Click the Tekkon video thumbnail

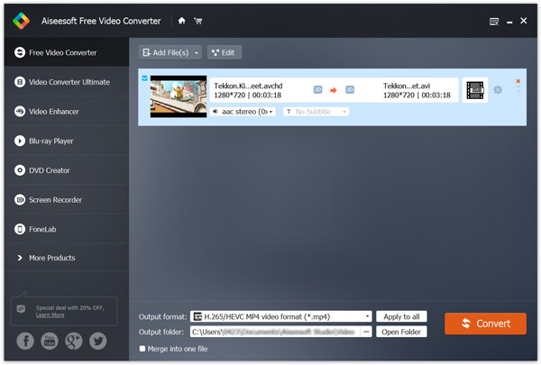179,96
